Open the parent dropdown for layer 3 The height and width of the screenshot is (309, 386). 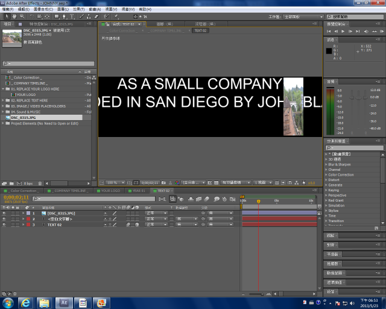click(220, 225)
